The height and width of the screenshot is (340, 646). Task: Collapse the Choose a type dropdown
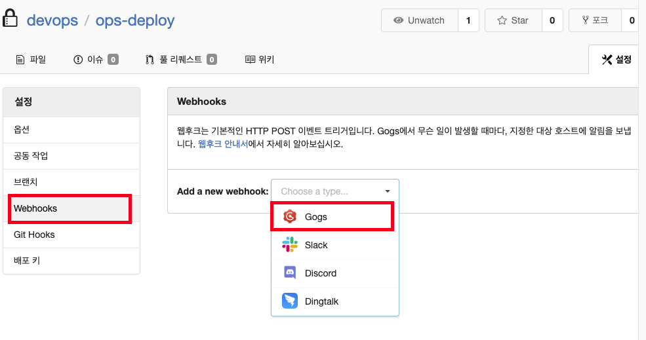tap(335, 191)
